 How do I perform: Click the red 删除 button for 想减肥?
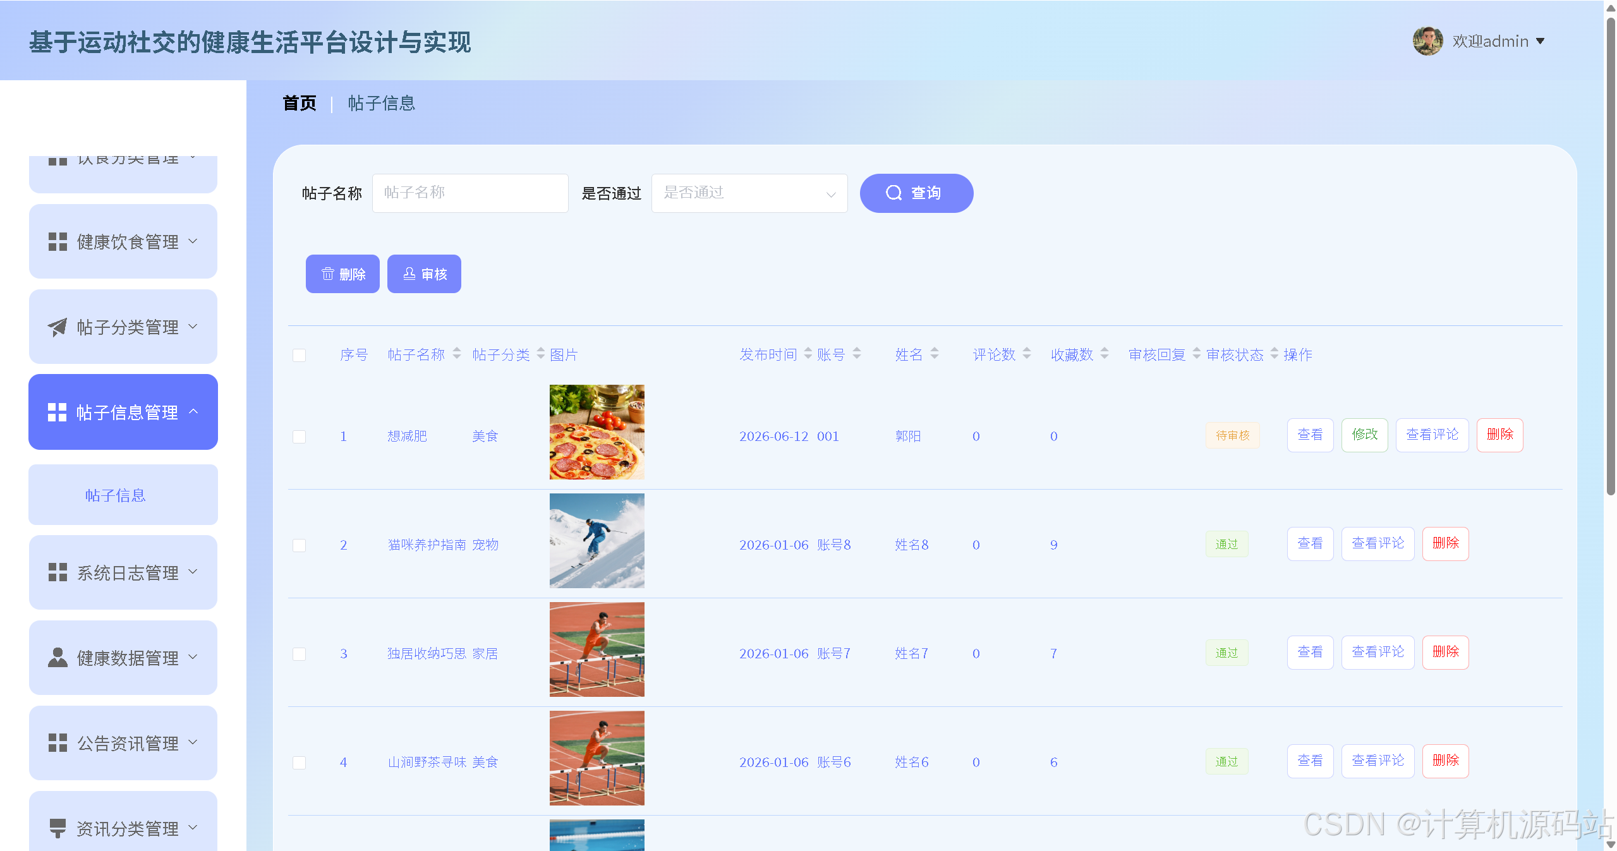pos(1499,435)
